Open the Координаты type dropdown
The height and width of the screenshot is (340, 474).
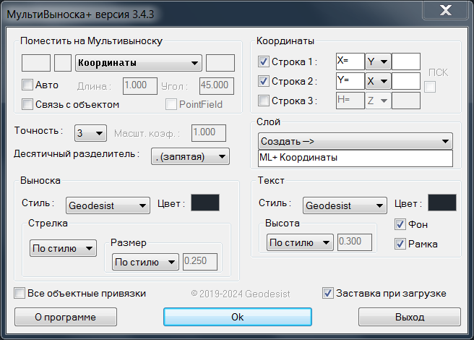[138, 63]
